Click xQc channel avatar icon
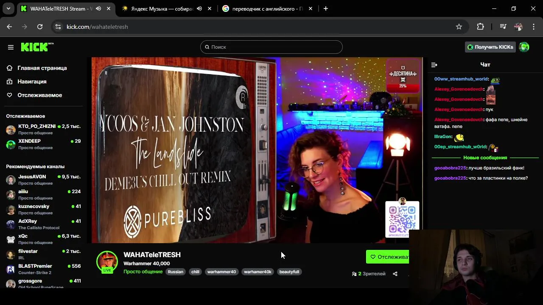543x305 pixels. [x=11, y=239]
